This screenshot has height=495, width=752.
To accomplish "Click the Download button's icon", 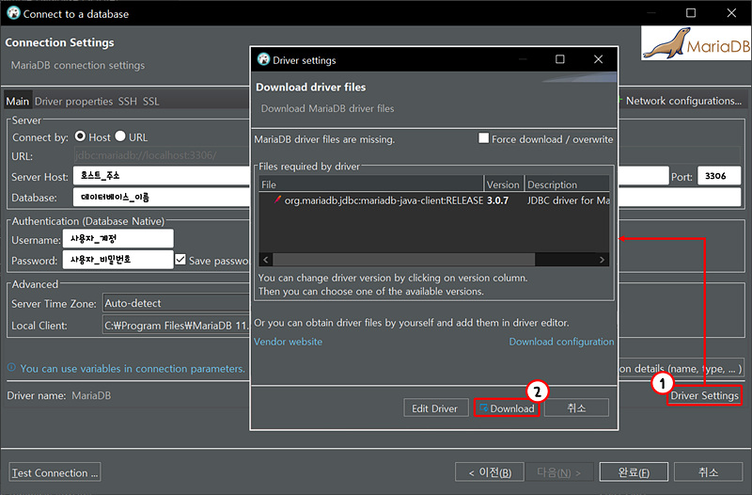I will (483, 408).
